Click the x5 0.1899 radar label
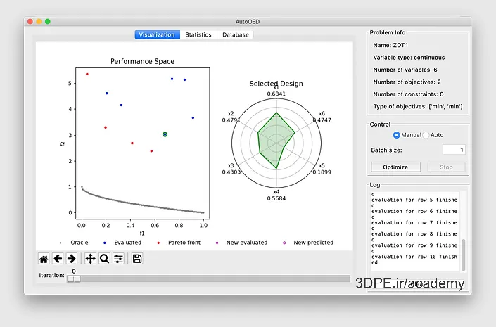This screenshot has width=496, height=327. (322, 169)
